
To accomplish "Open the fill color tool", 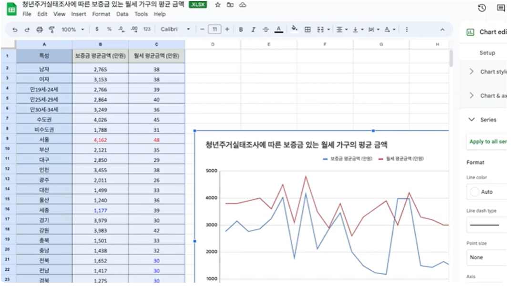I will pyautogui.click(x=294, y=29).
